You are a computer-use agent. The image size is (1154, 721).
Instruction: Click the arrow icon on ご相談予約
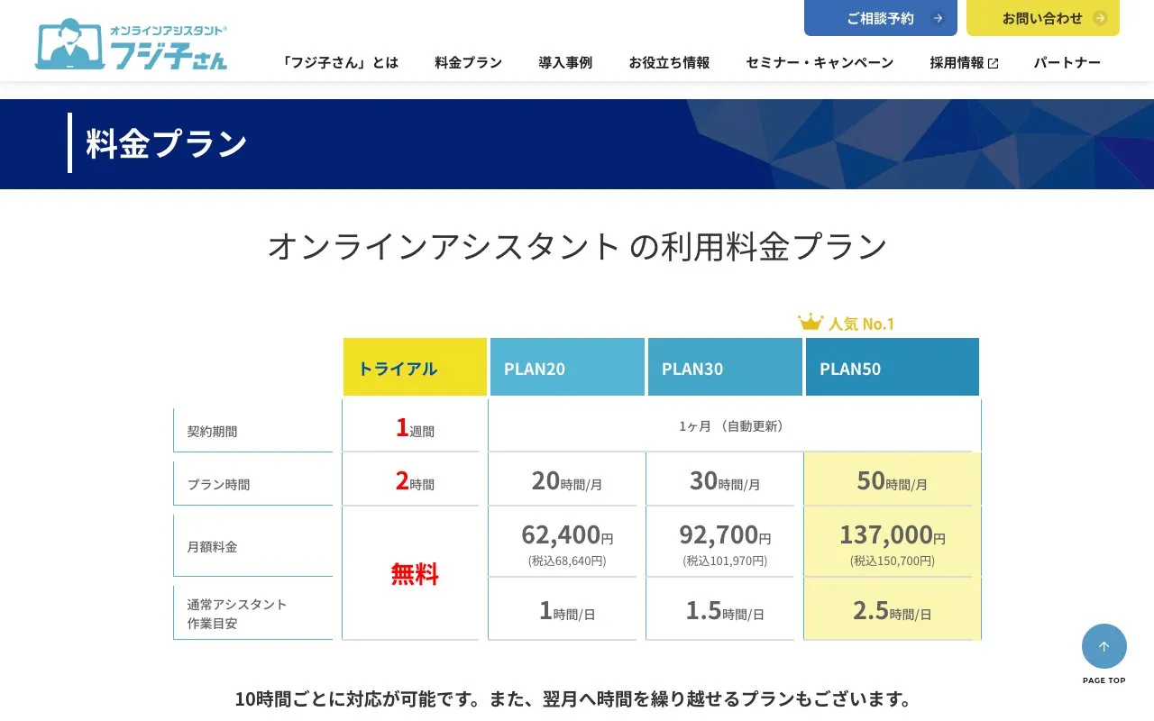pos(938,18)
